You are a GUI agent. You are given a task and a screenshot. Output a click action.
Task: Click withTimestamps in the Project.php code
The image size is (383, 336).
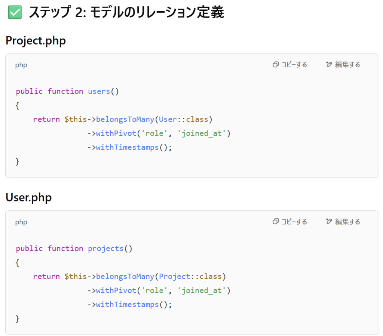[x=127, y=147]
